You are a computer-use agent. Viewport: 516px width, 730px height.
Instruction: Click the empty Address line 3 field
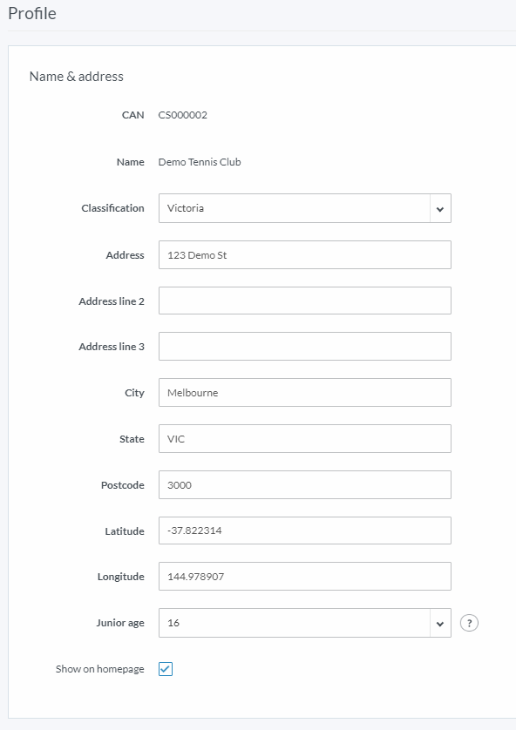coord(304,346)
